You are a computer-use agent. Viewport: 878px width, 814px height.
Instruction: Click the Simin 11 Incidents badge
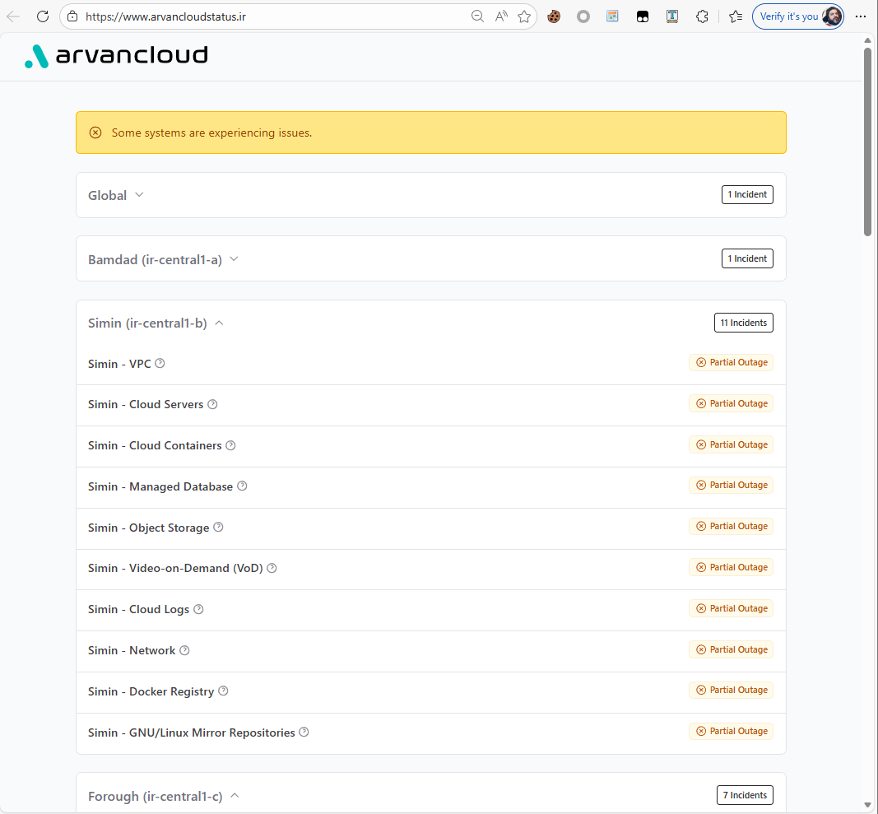click(x=744, y=323)
